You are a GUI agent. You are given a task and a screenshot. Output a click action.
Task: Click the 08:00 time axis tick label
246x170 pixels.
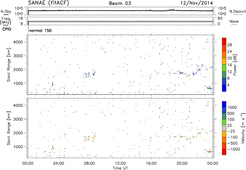click(89, 164)
